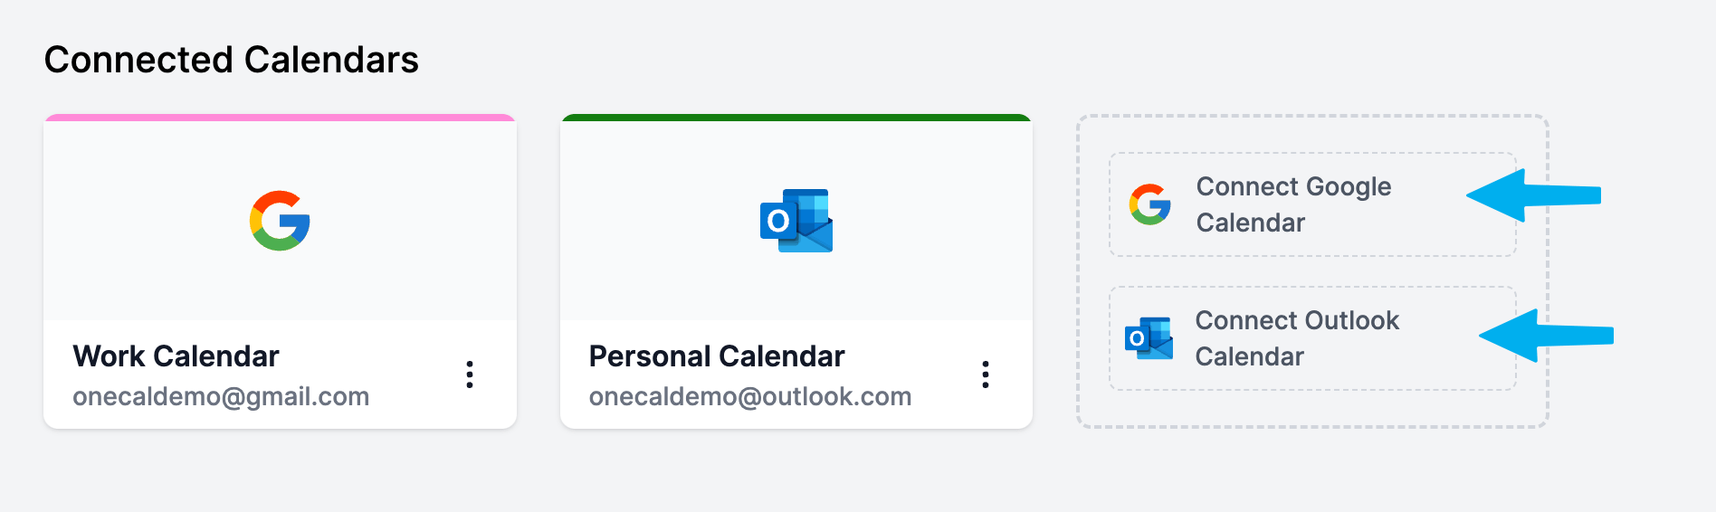The image size is (1716, 512).
Task: Click the Connect Google Calendar button
Action: 1312,204
